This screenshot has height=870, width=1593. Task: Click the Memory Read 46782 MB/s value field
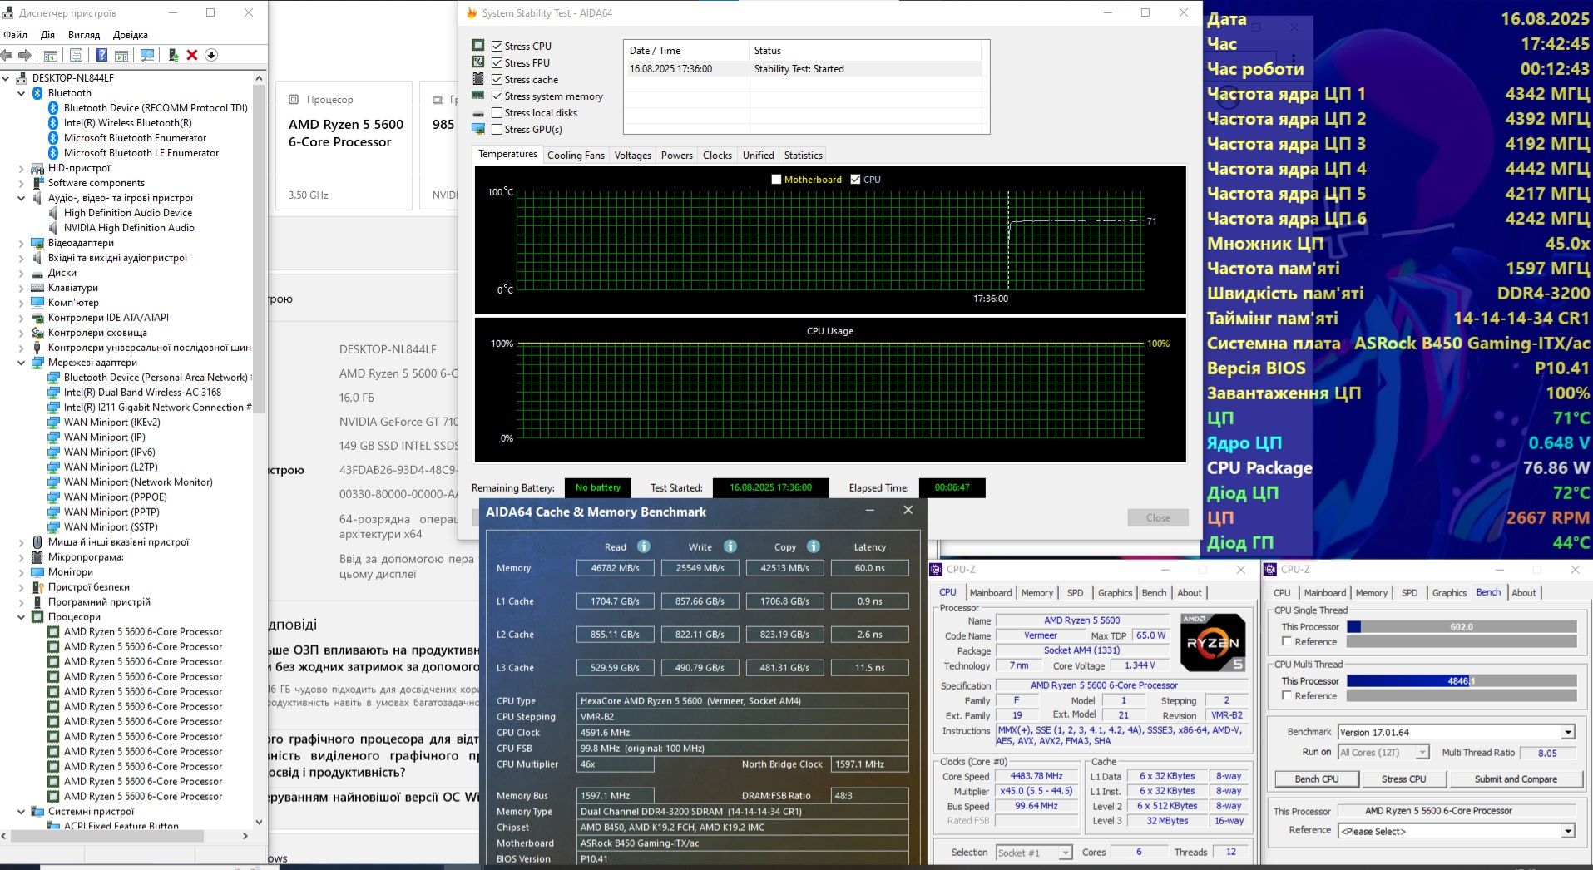615,568
